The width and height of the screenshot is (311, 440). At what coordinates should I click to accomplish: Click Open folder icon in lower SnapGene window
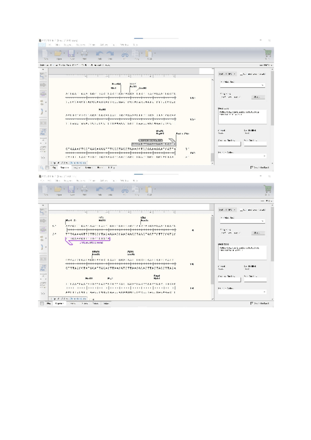[x=58, y=189]
